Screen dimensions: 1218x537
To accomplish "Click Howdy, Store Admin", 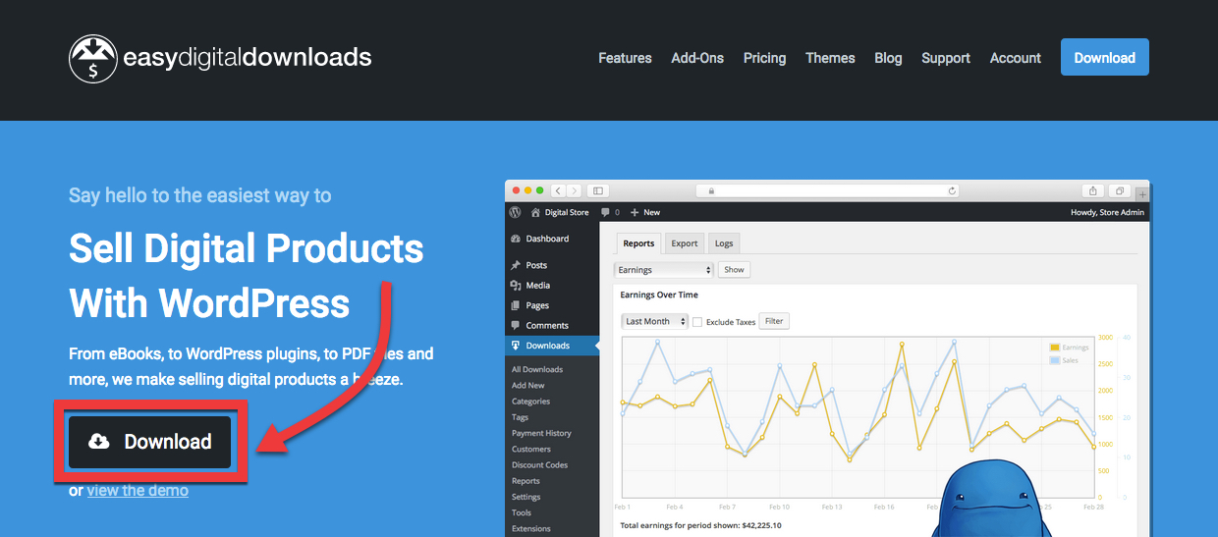I will pos(1107,212).
